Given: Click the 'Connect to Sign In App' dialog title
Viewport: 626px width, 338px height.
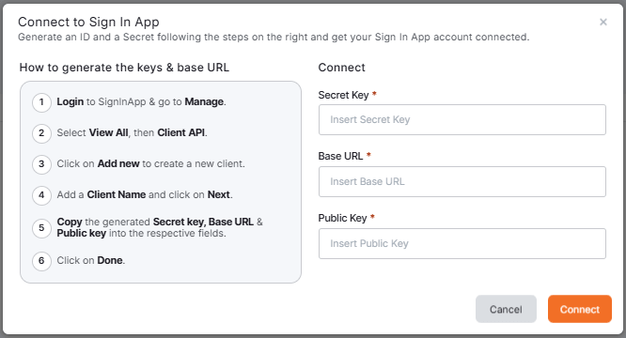Looking at the screenshot, I should [x=88, y=22].
